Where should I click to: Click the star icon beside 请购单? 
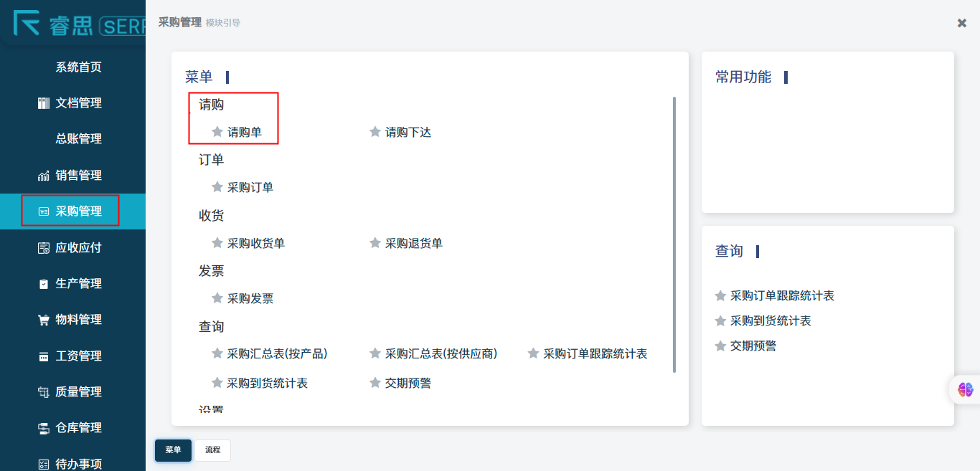click(217, 132)
